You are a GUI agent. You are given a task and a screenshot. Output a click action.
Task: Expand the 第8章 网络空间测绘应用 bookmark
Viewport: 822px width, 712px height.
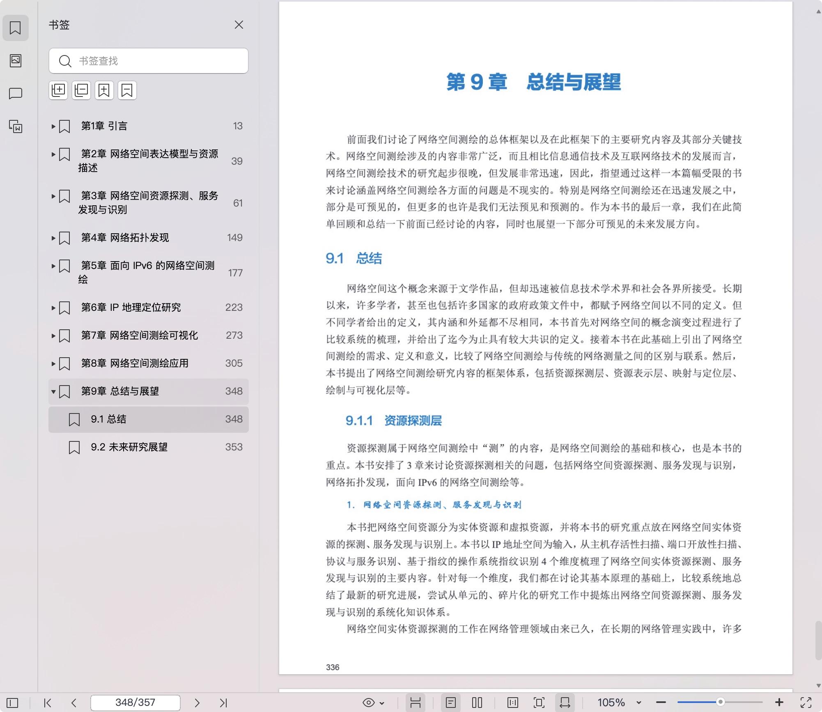(53, 363)
